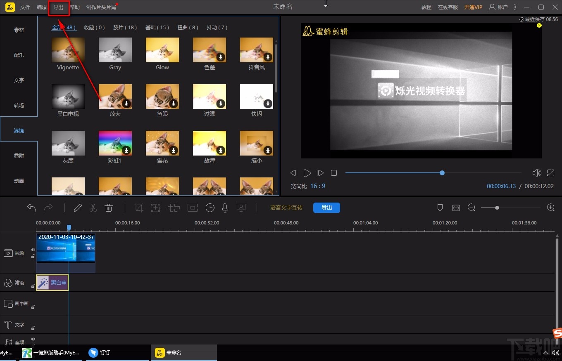The width and height of the screenshot is (562, 361).
Task: Toggle the lock on the 滤镜 track
Action: [x=33, y=286]
